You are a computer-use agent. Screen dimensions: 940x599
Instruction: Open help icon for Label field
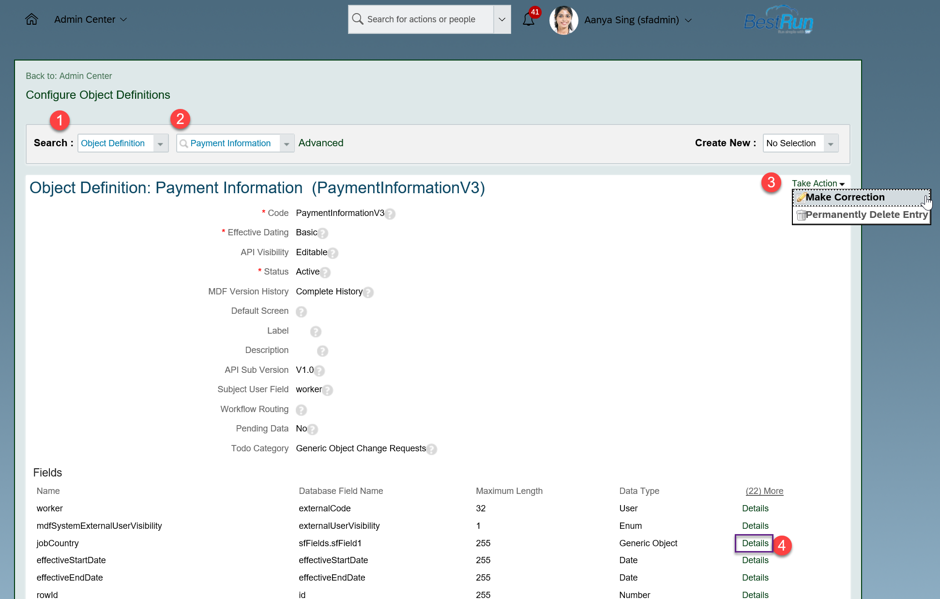[316, 331]
